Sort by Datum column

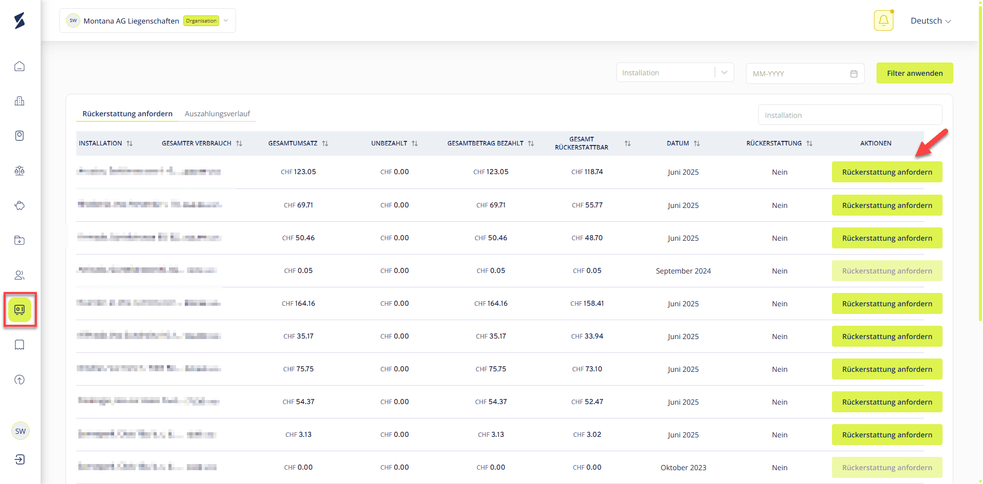697,143
